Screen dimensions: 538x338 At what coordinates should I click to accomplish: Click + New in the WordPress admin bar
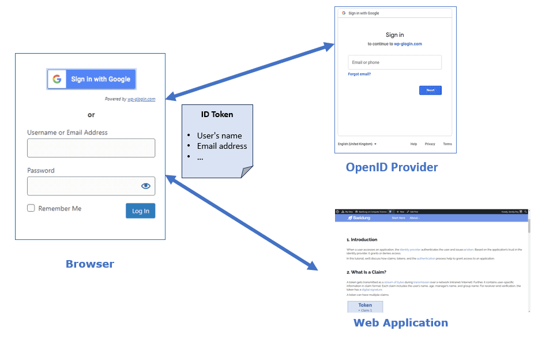[399, 211]
